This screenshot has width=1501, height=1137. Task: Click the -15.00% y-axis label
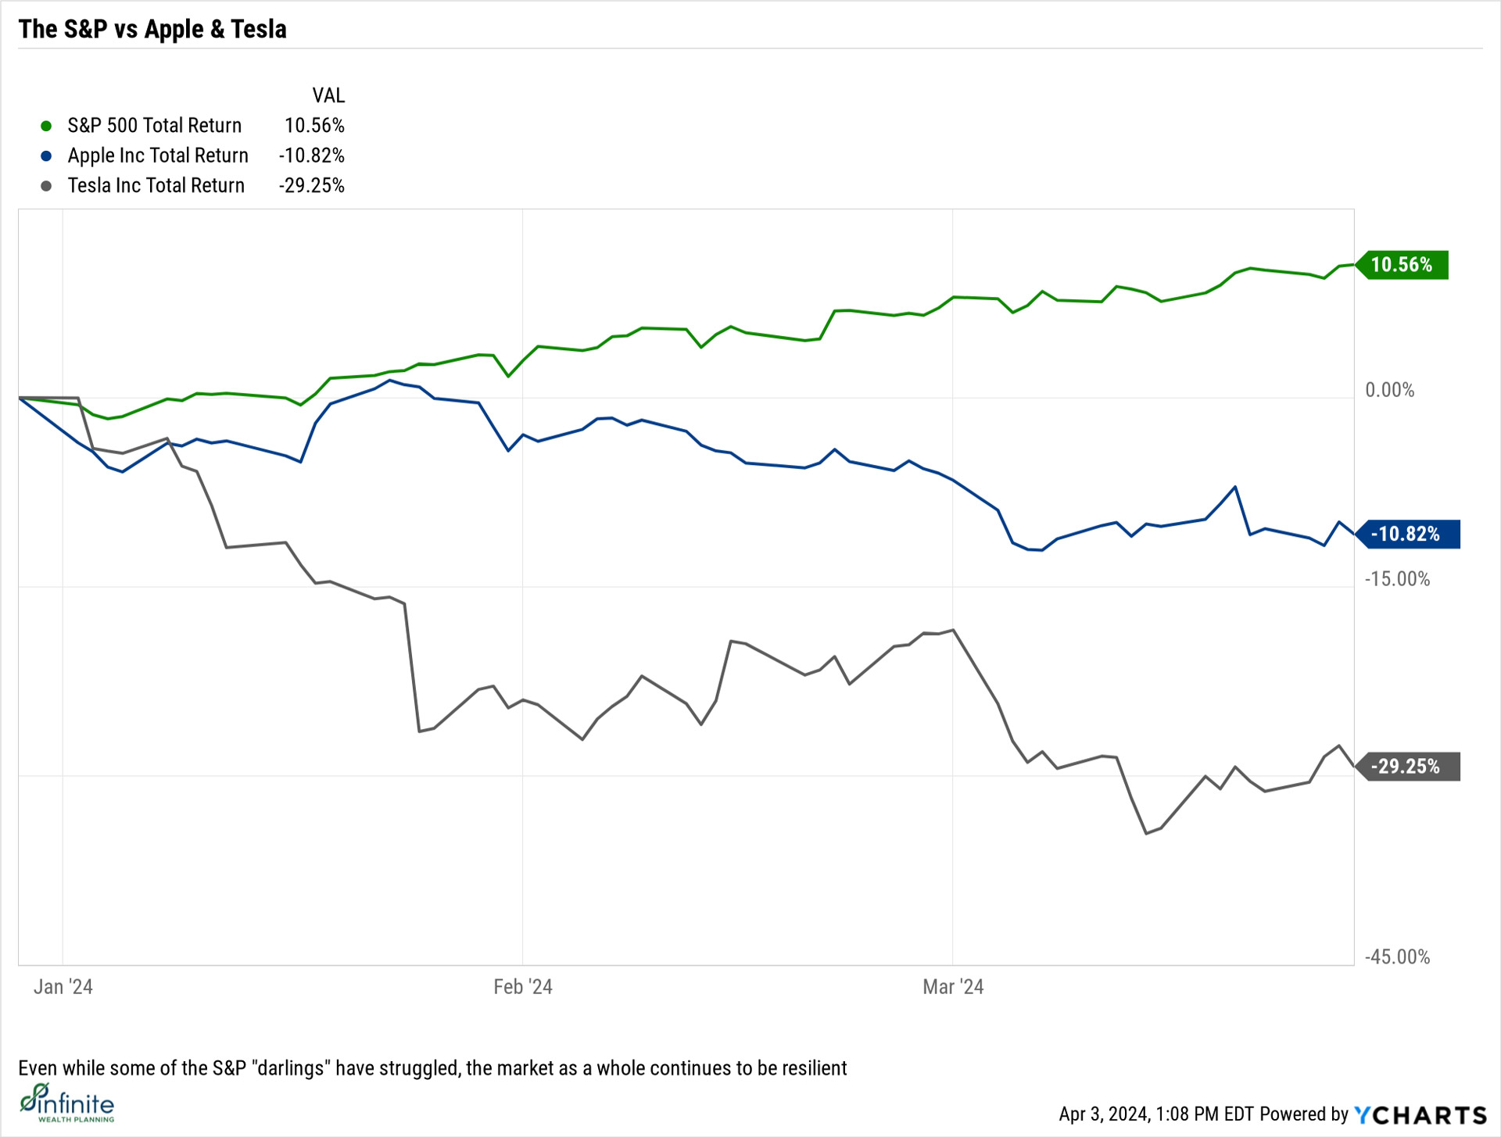pos(1397,579)
